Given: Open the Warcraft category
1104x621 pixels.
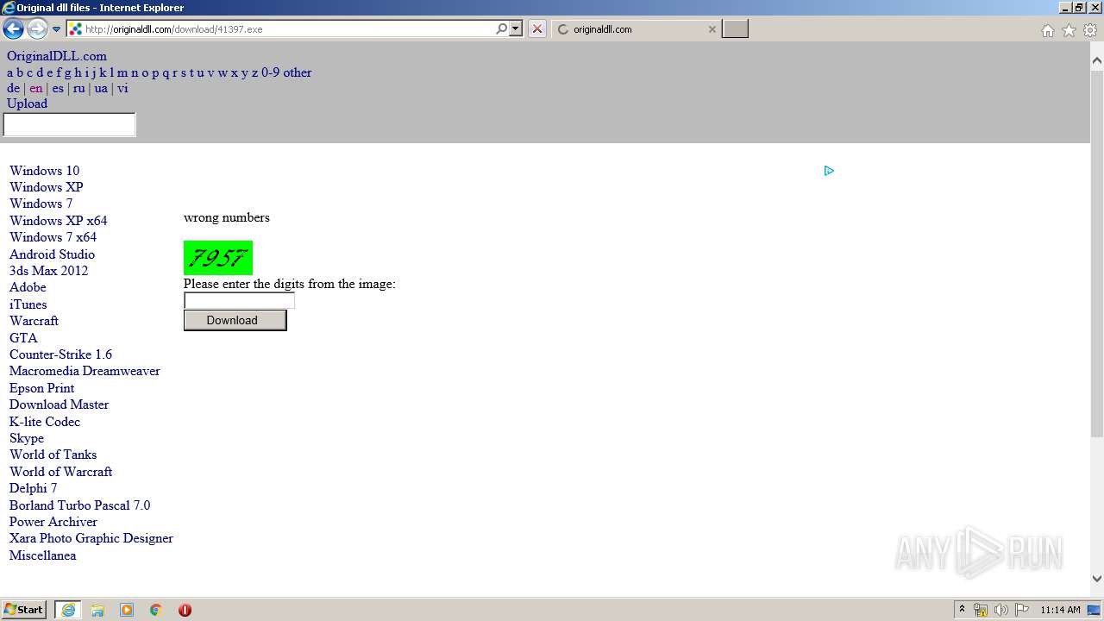Looking at the screenshot, I should [x=34, y=321].
